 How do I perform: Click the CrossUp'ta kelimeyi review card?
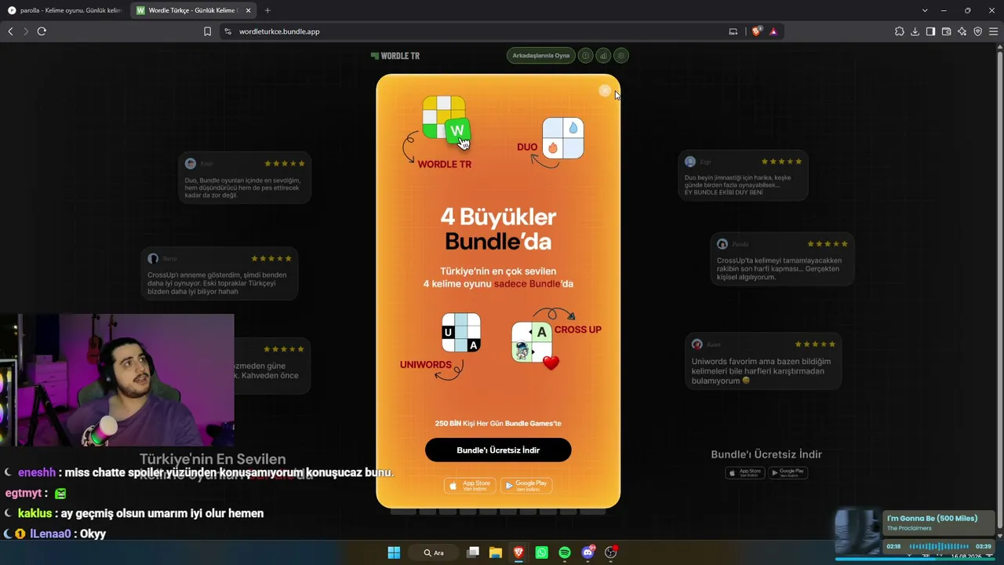tap(782, 259)
